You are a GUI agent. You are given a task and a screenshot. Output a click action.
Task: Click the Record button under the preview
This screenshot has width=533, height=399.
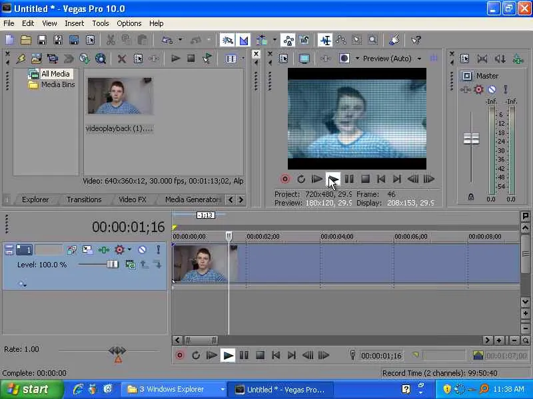click(x=285, y=179)
